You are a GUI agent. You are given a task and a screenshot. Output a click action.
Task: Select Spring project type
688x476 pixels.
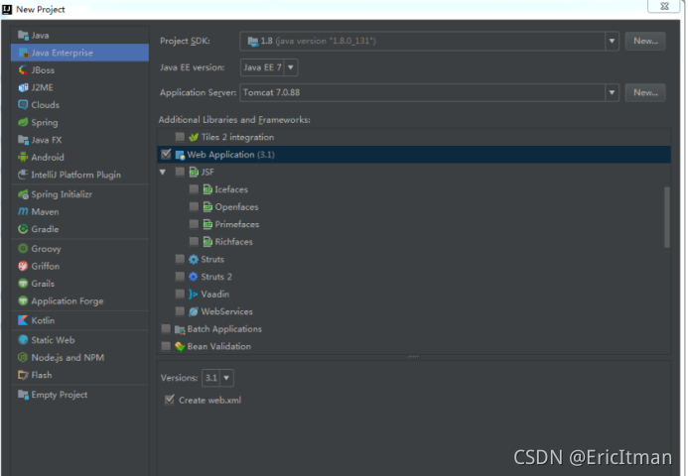point(79,122)
